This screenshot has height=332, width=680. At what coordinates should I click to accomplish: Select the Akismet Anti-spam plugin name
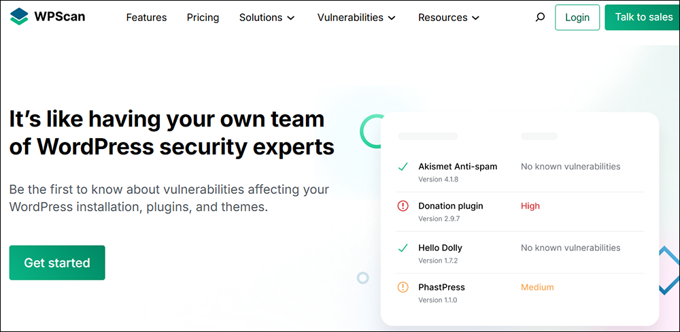(x=458, y=166)
